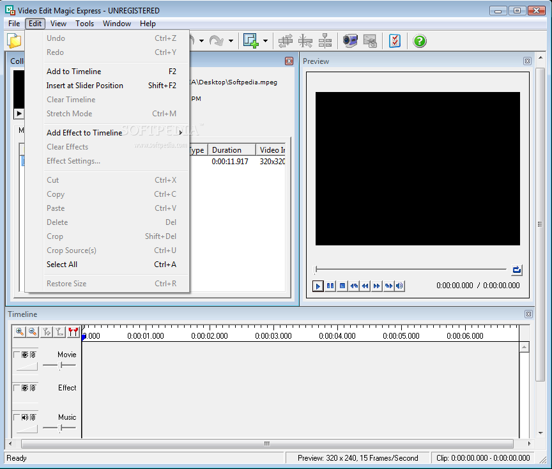The image size is (552, 469).
Task: Mute the Music track speaker
Action: coord(25,417)
